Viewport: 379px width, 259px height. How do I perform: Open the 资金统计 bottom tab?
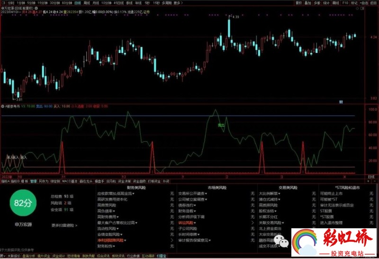click(x=59, y=256)
